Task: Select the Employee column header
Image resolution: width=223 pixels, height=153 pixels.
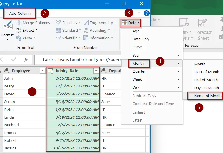Action: click(24, 71)
